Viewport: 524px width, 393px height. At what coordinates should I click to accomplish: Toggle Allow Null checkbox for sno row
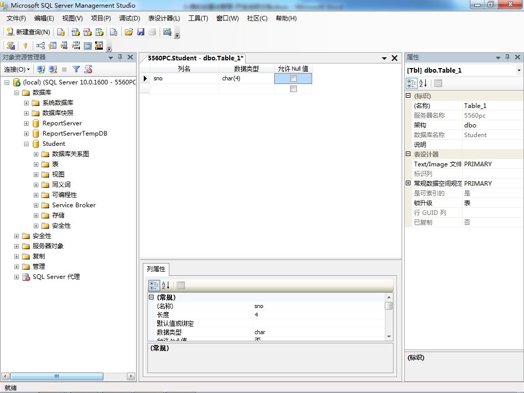293,78
